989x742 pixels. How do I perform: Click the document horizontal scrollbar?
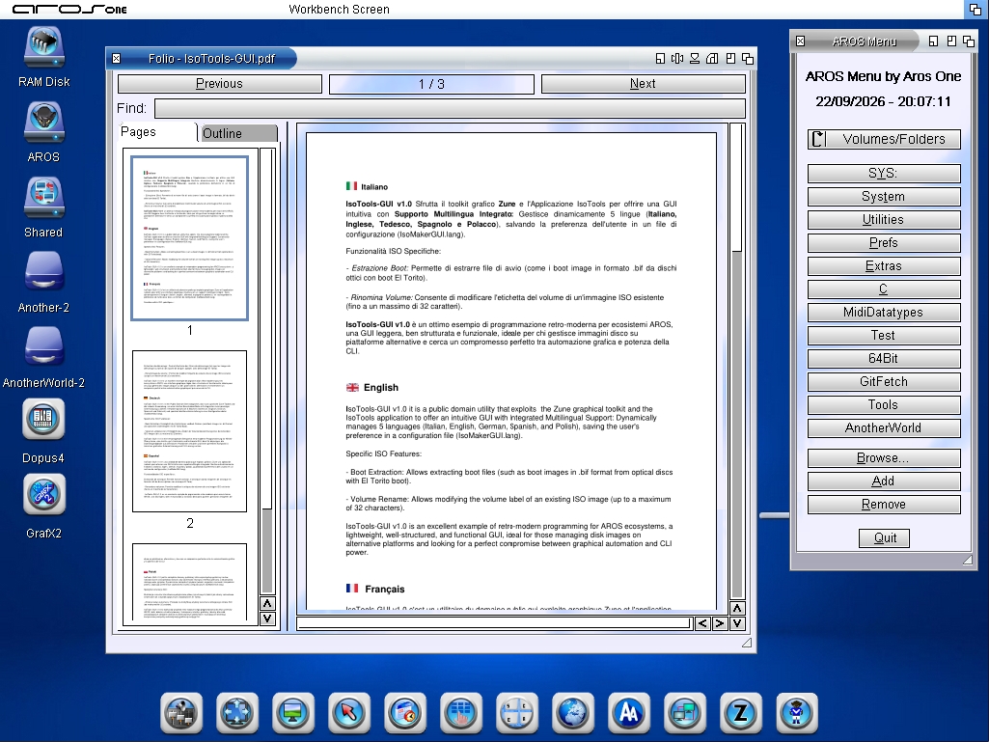coord(494,623)
